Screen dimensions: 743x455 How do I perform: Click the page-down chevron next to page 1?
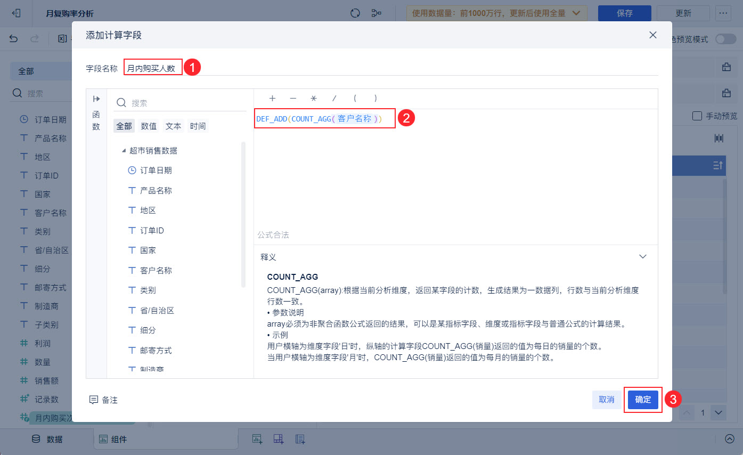718,412
